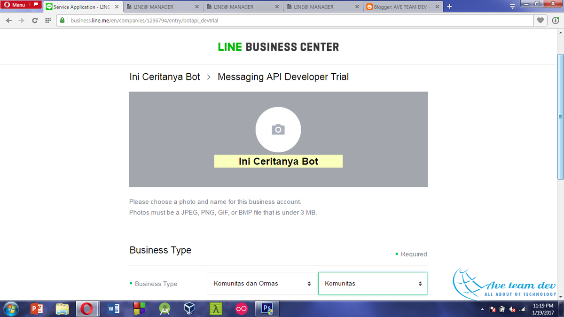
Task: Open the Action Center flag icon
Action: point(493,309)
